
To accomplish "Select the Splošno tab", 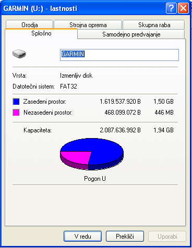I will tap(41, 33).
